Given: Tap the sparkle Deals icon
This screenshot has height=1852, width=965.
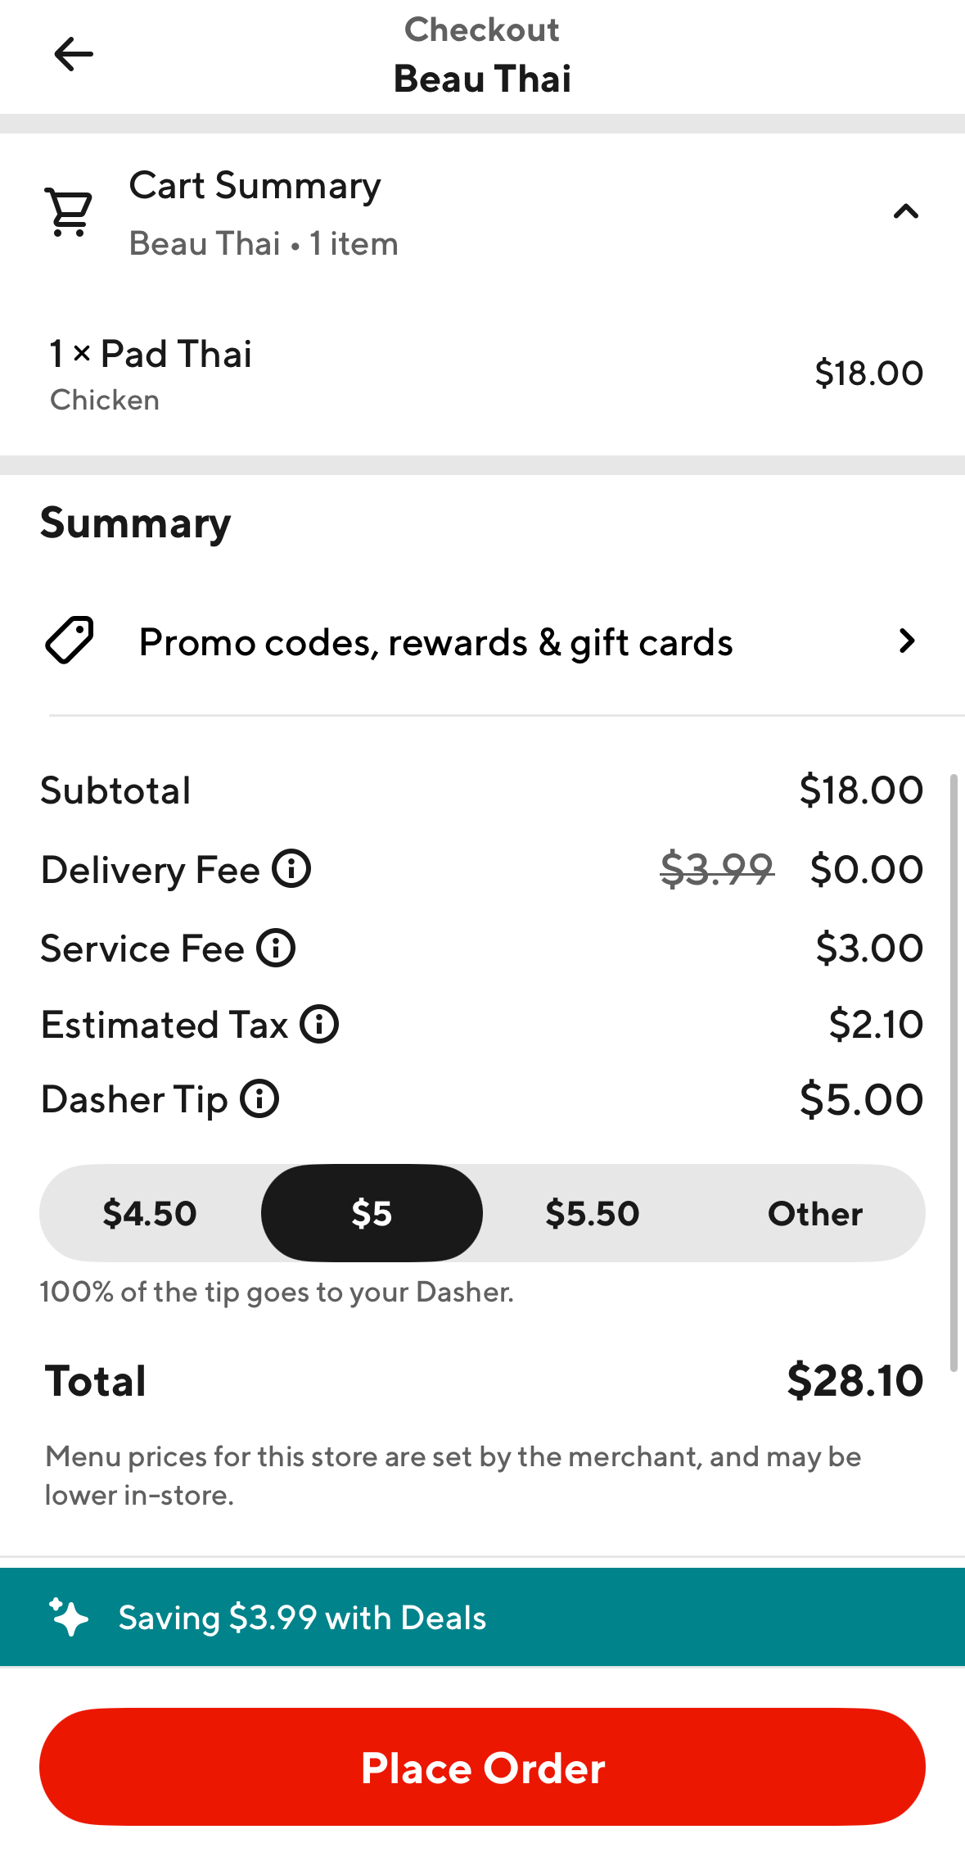Looking at the screenshot, I should coord(69,1617).
